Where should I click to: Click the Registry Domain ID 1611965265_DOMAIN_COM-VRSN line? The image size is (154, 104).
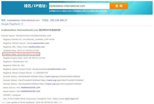(x=29, y=40)
